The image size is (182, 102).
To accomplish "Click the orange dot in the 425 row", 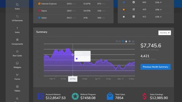I will (x=124, y=10).
